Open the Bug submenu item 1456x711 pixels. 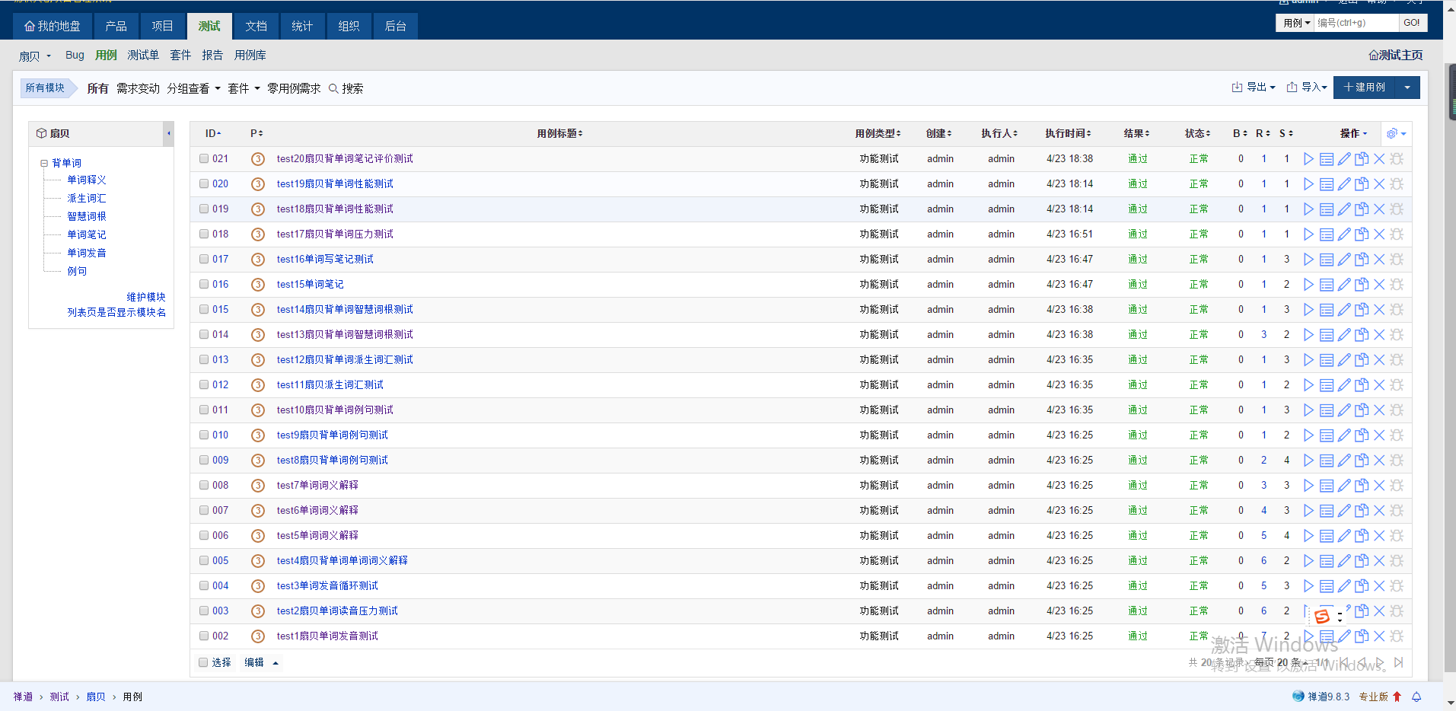pos(75,55)
